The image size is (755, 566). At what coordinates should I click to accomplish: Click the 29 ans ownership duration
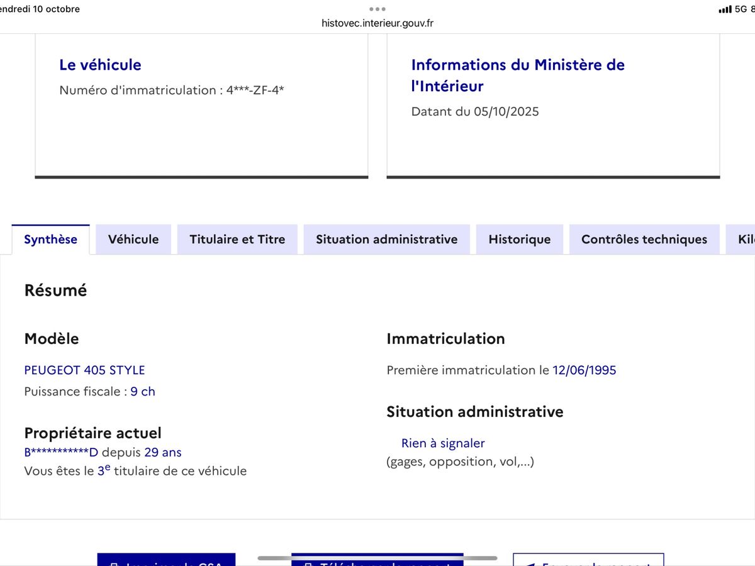coord(163,452)
